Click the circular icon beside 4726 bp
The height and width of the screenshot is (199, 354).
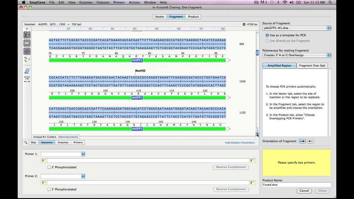tap(244, 24)
